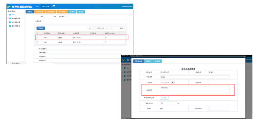Expand the 主办事项办理 tree arrow
This screenshot has width=255, height=122.
click(x=8, y=18)
